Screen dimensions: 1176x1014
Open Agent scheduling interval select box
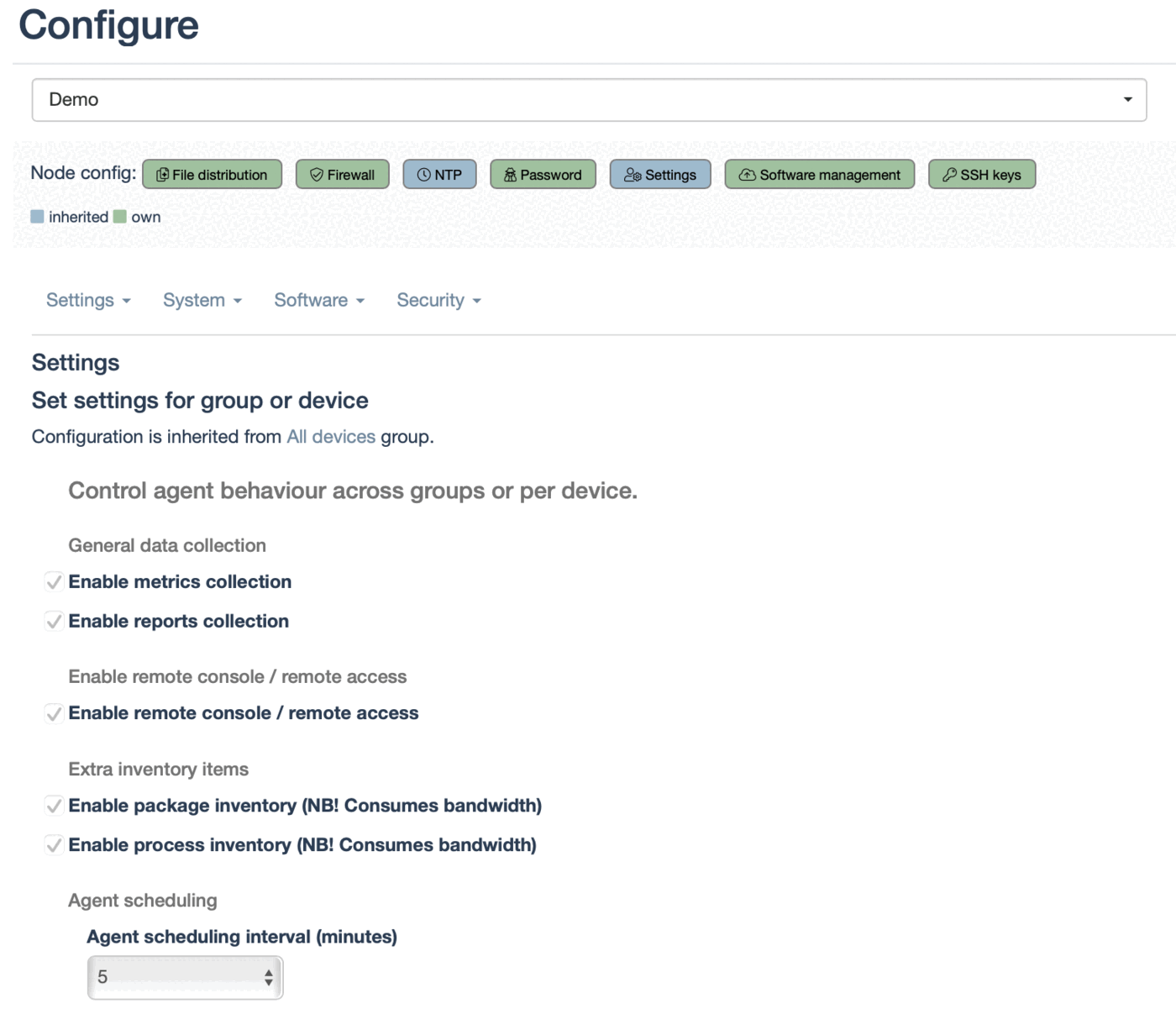point(185,977)
